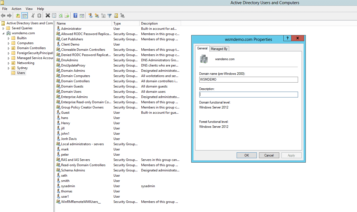357x212 pixels.
Task: Select the Jonh Davis user row
Action: (x=118, y=139)
